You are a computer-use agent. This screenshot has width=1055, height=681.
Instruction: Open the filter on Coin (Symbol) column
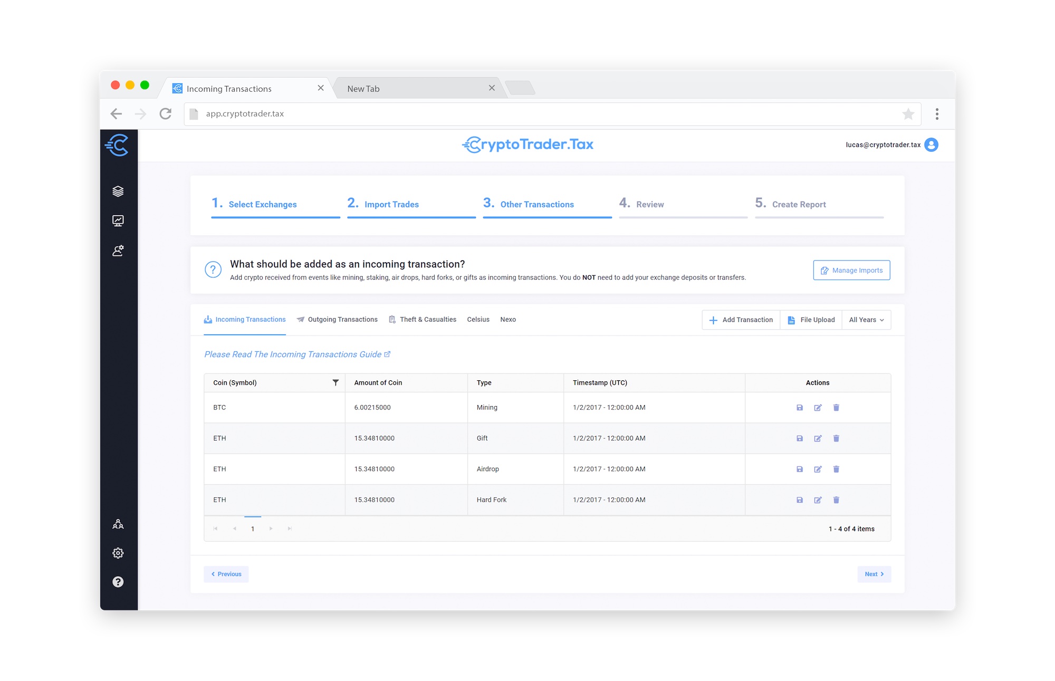335,382
